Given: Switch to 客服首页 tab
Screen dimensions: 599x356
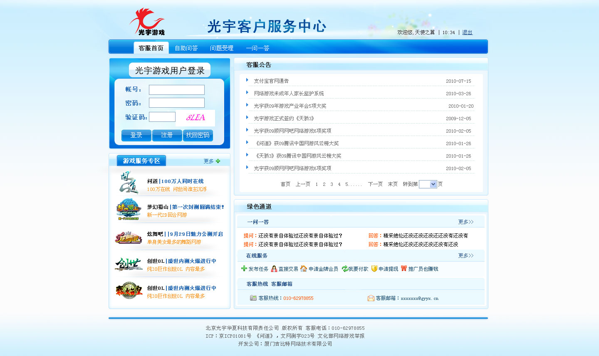Looking at the screenshot, I should pos(151,48).
